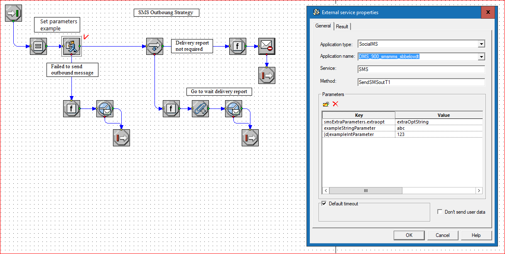Click the add parameter icon
The image size is (505, 254).
point(326,104)
